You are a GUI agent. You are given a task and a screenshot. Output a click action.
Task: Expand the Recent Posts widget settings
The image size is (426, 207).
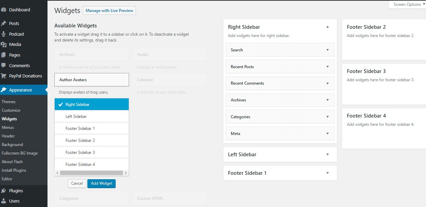coord(327,66)
